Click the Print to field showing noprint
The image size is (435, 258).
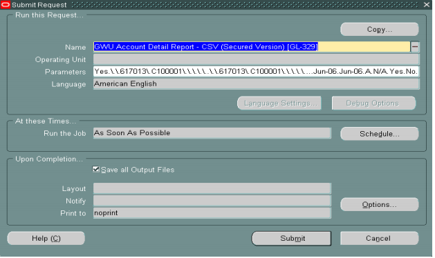pos(213,213)
